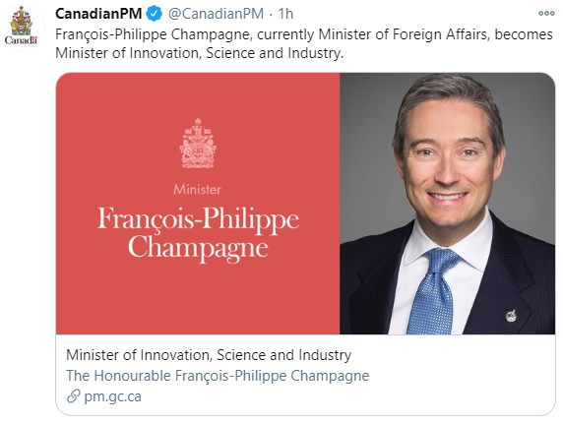Open card title Minister of Innovation, Science and Industry

[x=209, y=355]
